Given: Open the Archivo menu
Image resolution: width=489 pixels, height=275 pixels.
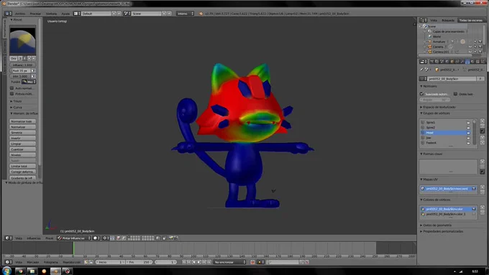Looking at the screenshot, I should [x=20, y=14].
